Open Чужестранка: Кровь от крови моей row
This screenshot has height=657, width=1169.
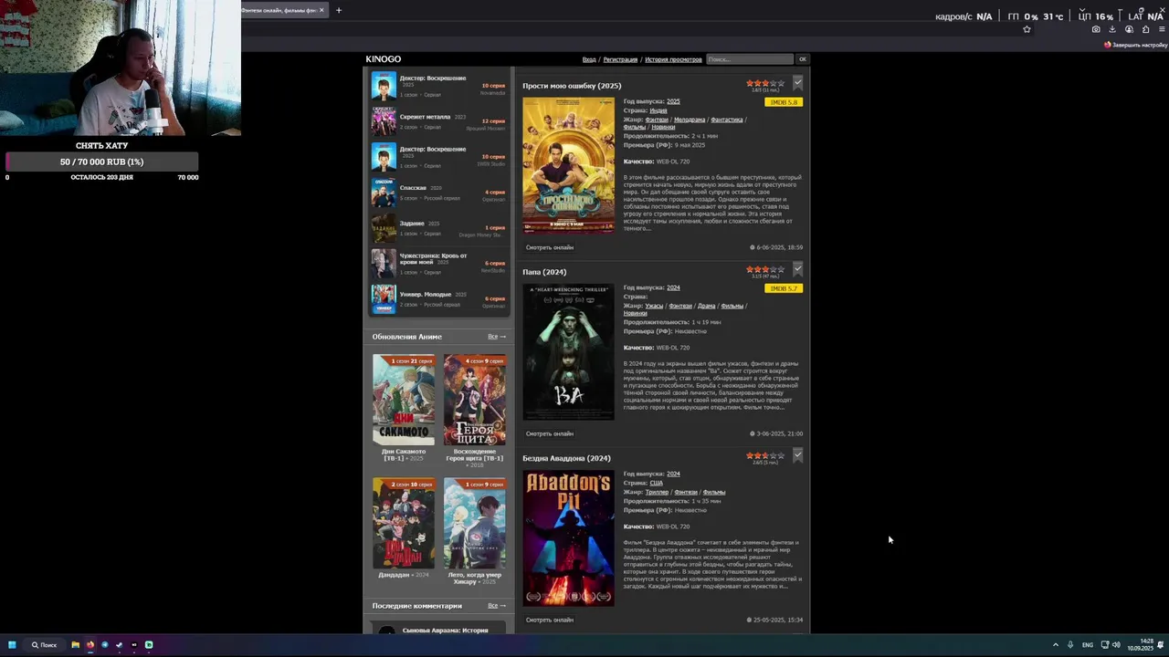pyautogui.click(x=438, y=264)
